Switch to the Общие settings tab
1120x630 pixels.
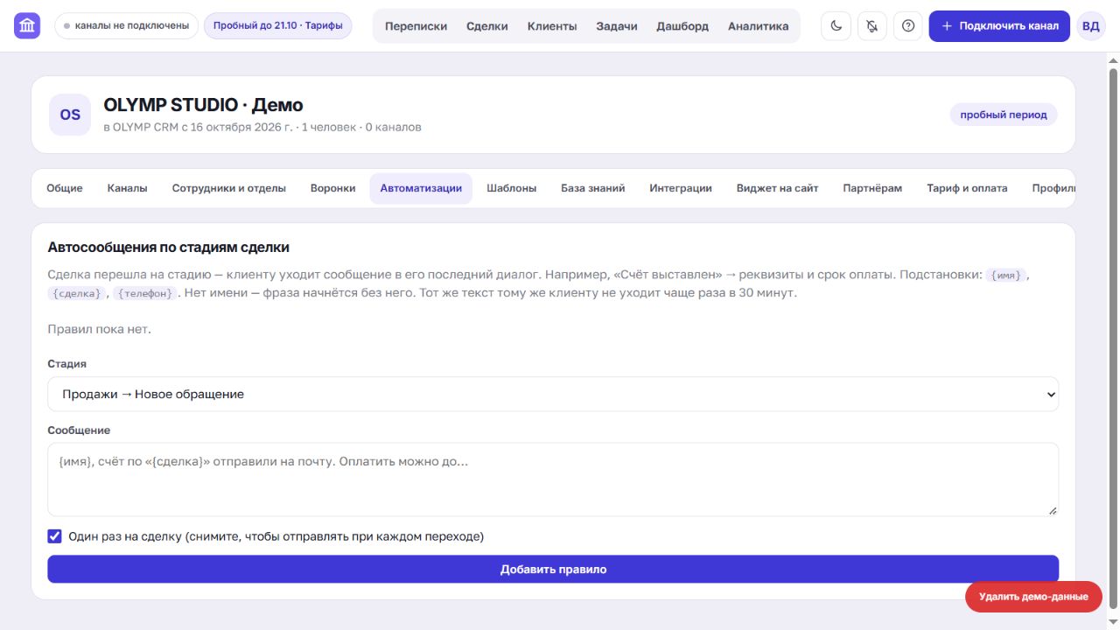tap(65, 188)
